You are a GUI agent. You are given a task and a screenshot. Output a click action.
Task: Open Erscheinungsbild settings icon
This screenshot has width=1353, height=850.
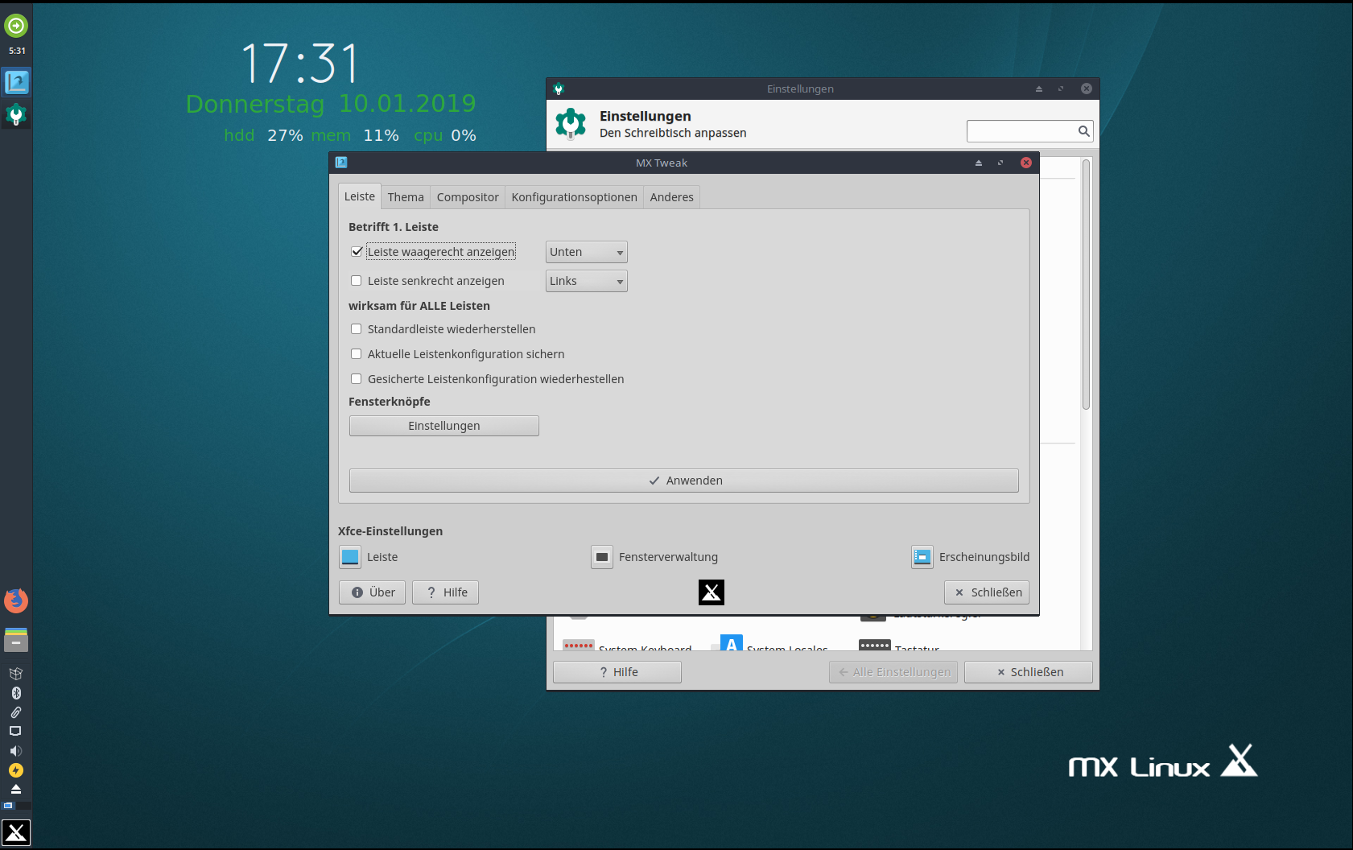pyautogui.click(x=922, y=557)
